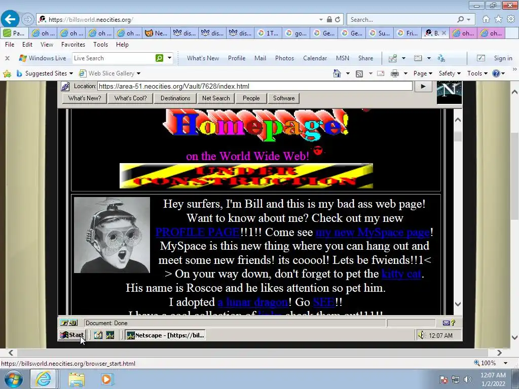Click the blue Help question mark icon

496,73
